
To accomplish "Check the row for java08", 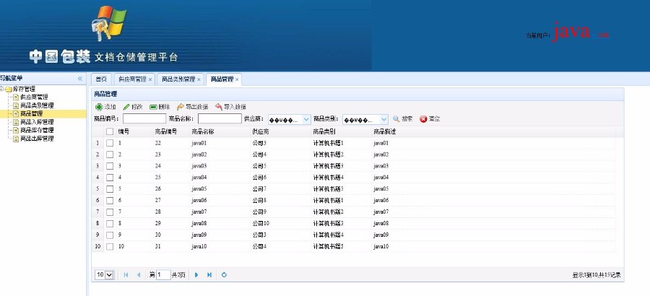I will tap(110, 224).
